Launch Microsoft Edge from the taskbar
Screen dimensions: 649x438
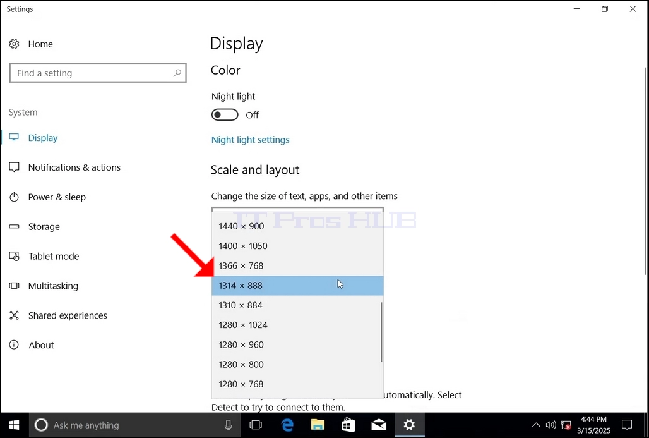tap(287, 425)
